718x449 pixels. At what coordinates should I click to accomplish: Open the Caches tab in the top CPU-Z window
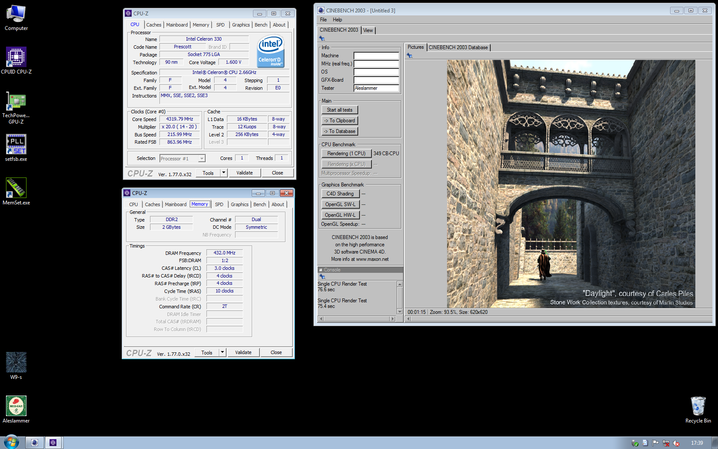154,25
